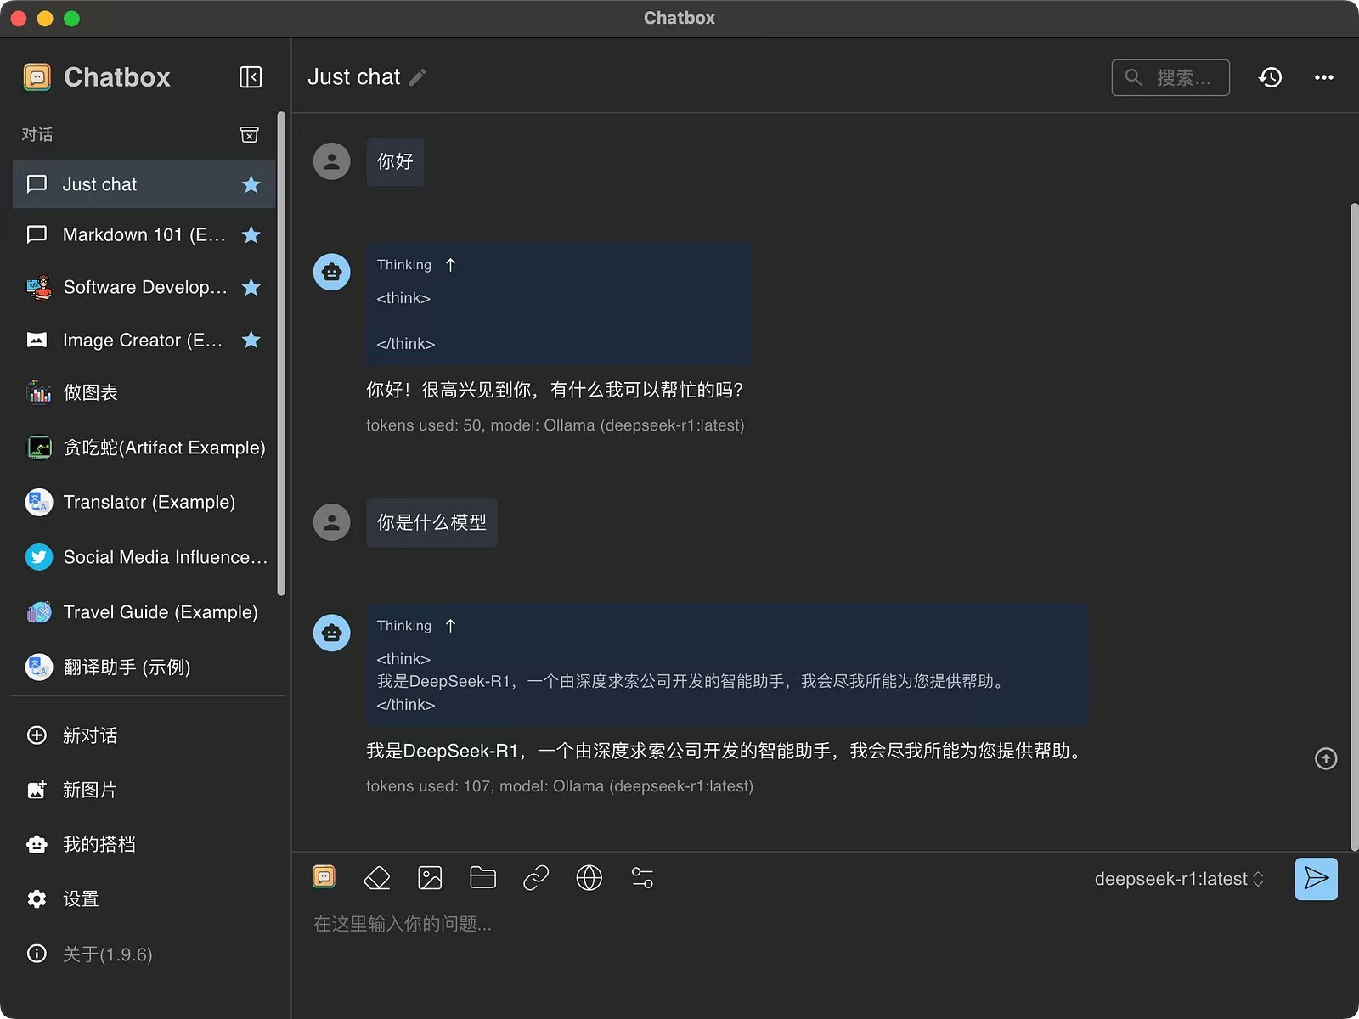
Task: Open the three-dot more options menu
Action: pos(1323,77)
